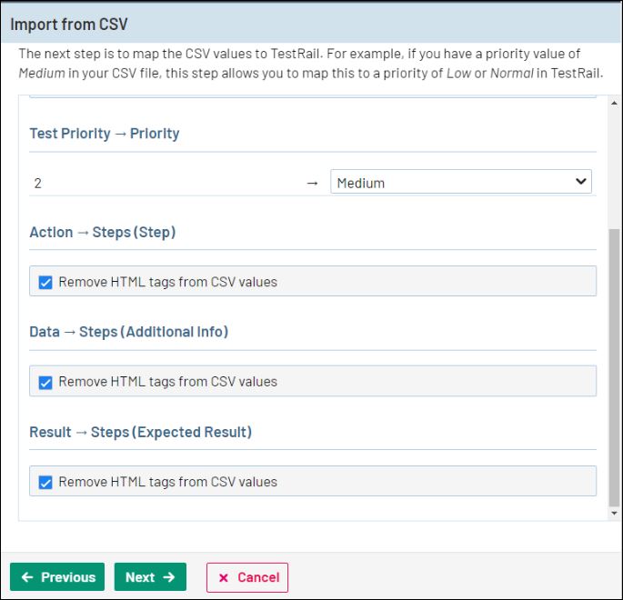Click the vertical scrollbar thumb

614,364
